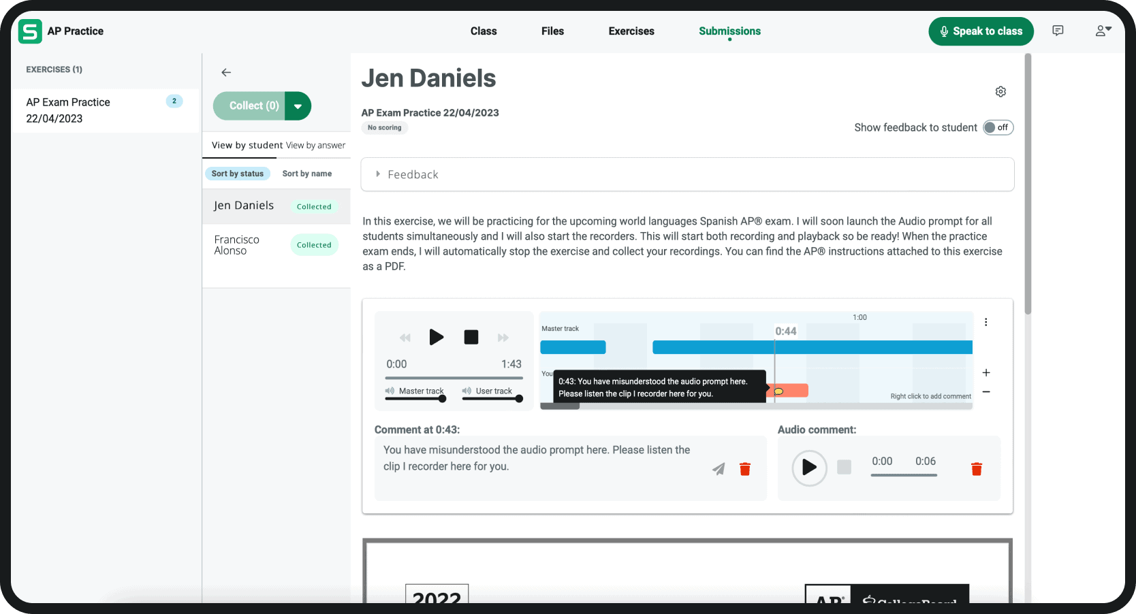Viewport: 1136px width, 614px height.
Task: Open the recording three-dot menu
Action: pos(985,322)
